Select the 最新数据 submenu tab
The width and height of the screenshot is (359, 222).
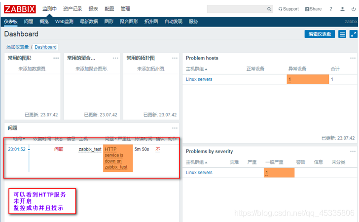[x=89, y=22]
